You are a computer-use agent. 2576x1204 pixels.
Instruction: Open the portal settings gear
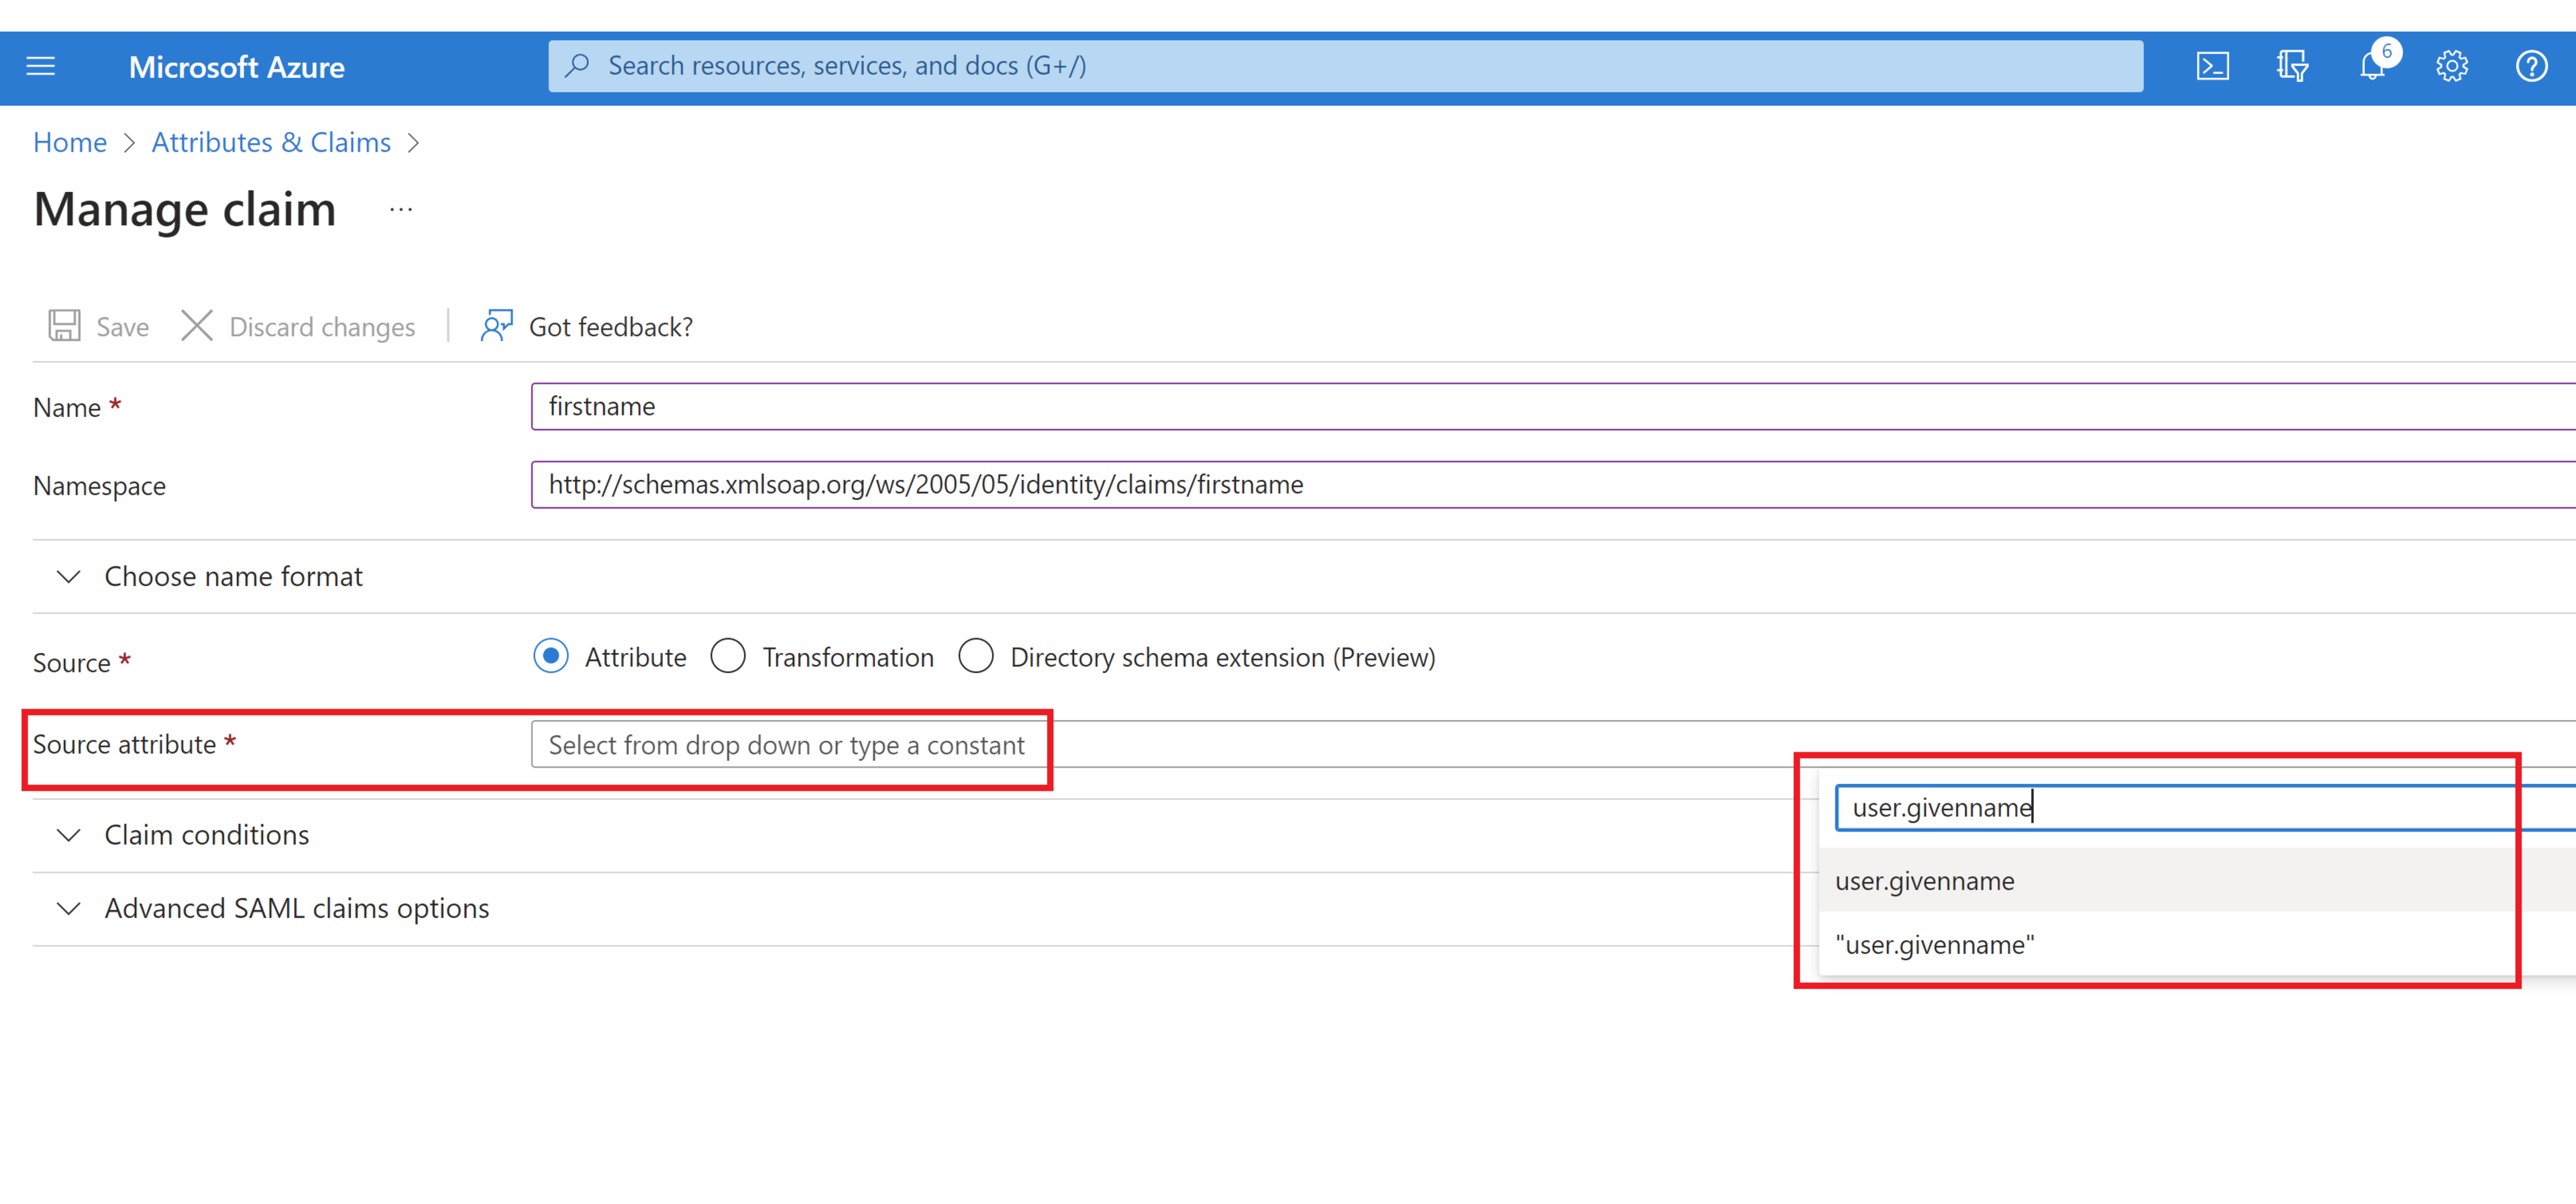[2452, 66]
